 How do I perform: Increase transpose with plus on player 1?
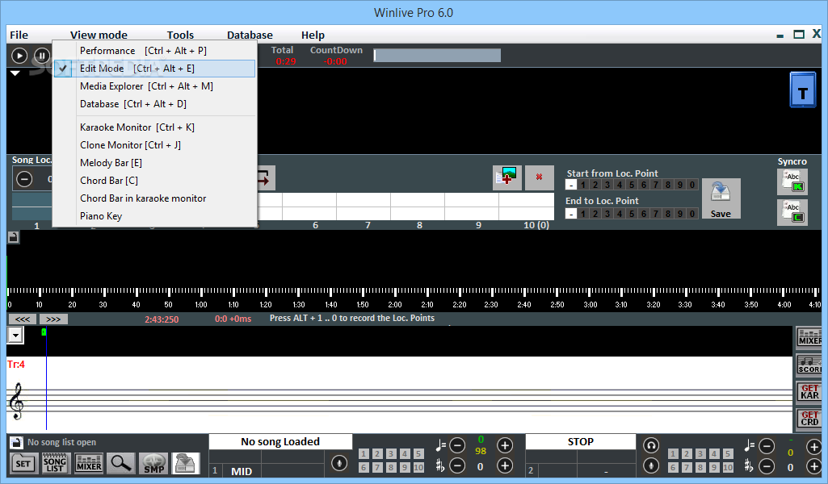click(505, 465)
